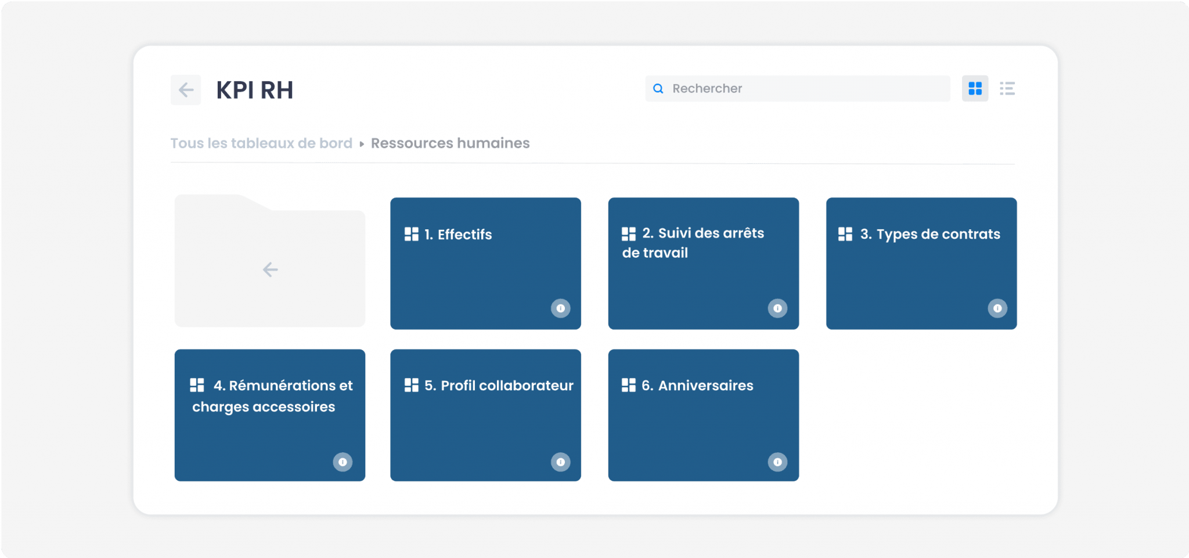
Task: Select Ressources humaines breadcrumb
Action: [451, 143]
